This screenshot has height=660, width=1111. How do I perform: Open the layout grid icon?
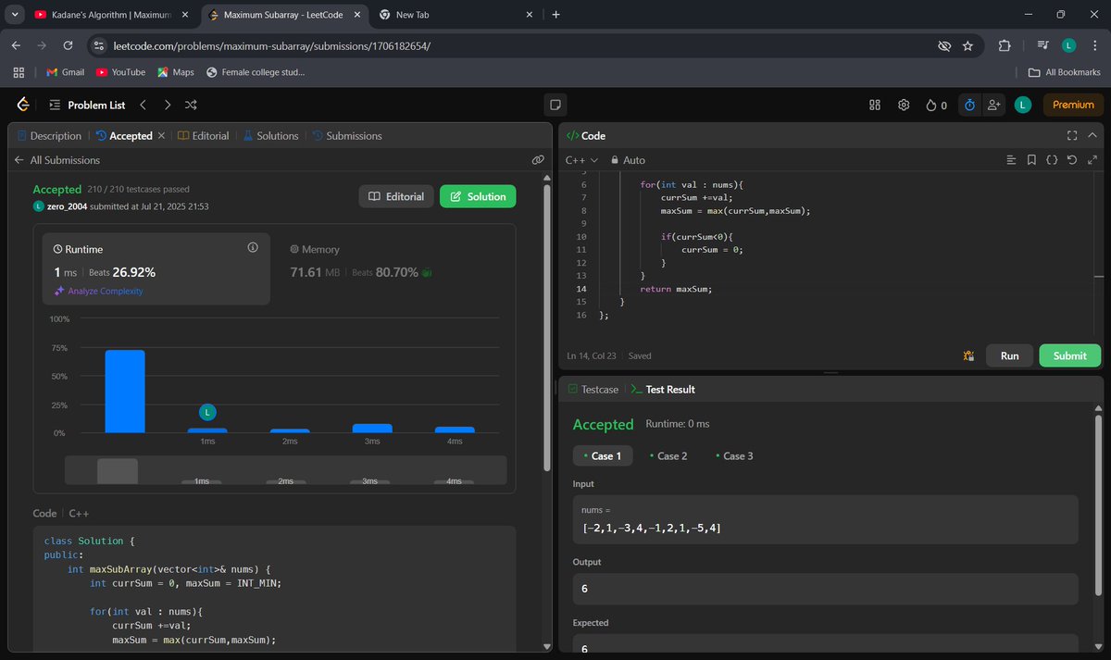pyautogui.click(x=875, y=105)
